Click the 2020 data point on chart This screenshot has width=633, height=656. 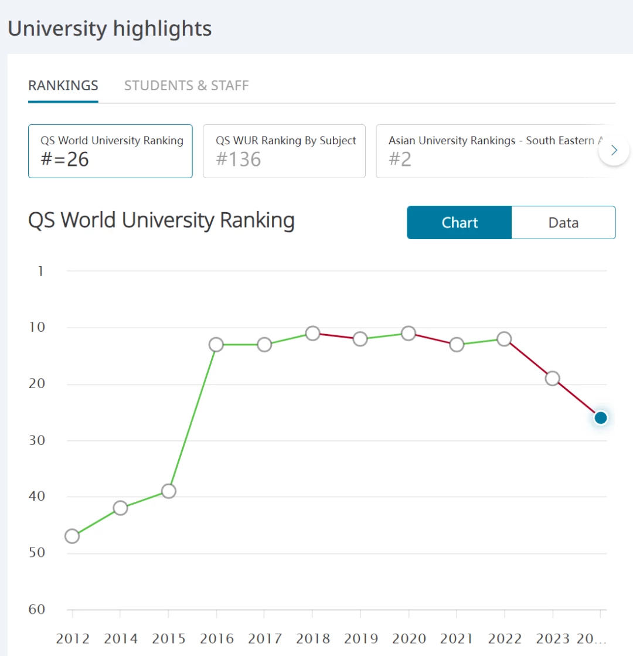[409, 334]
